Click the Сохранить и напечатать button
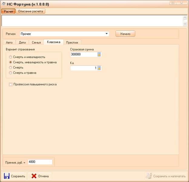189x182 pixels. pyautogui.click(x=165, y=176)
